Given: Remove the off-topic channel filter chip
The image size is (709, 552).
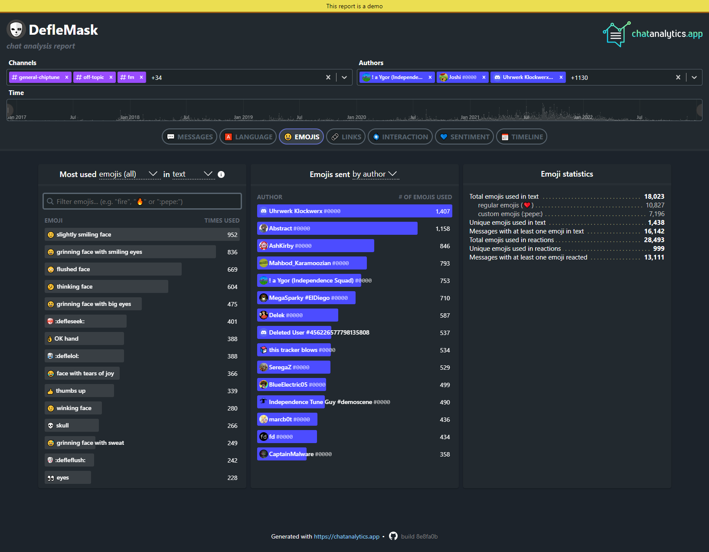Looking at the screenshot, I should coord(111,77).
